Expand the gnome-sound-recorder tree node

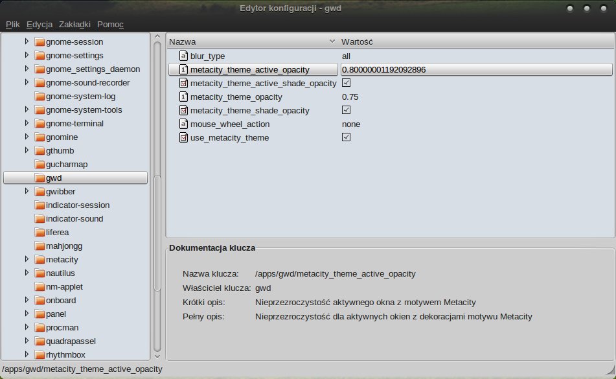(27, 82)
